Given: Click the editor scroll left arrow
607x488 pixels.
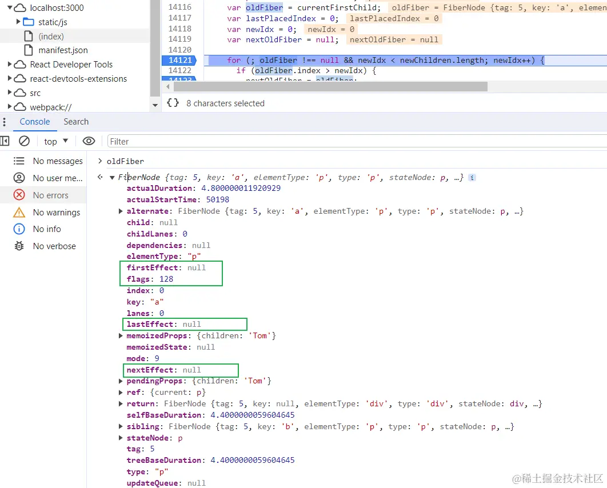Looking at the screenshot, I should click(x=167, y=87).
